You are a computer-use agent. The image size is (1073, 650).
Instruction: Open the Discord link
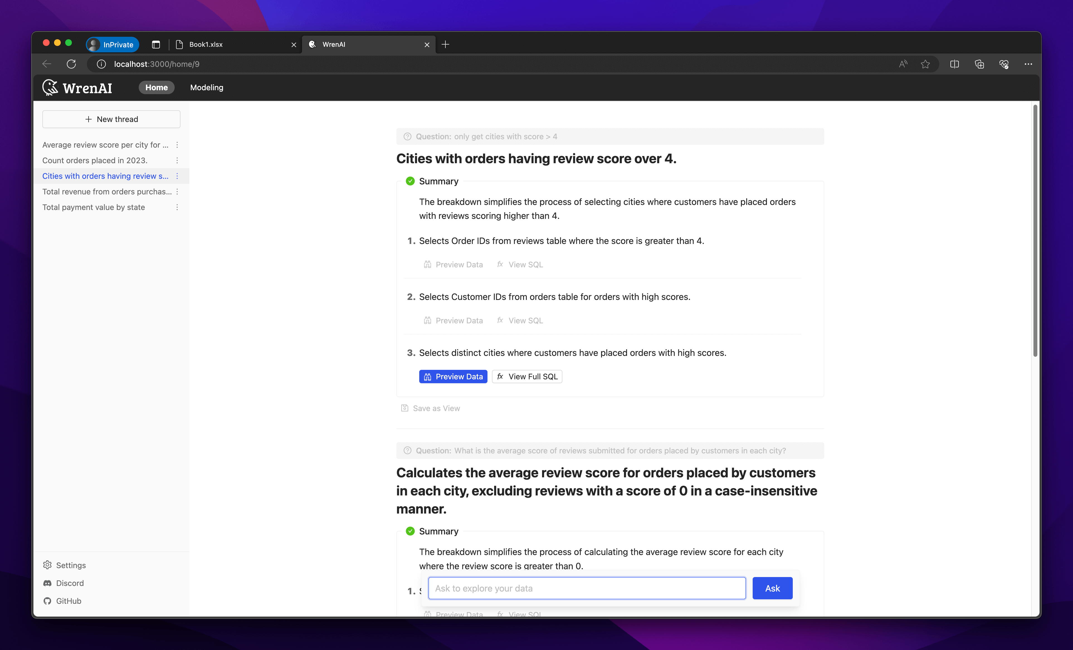pyautogui.click(x=64, y=583)
